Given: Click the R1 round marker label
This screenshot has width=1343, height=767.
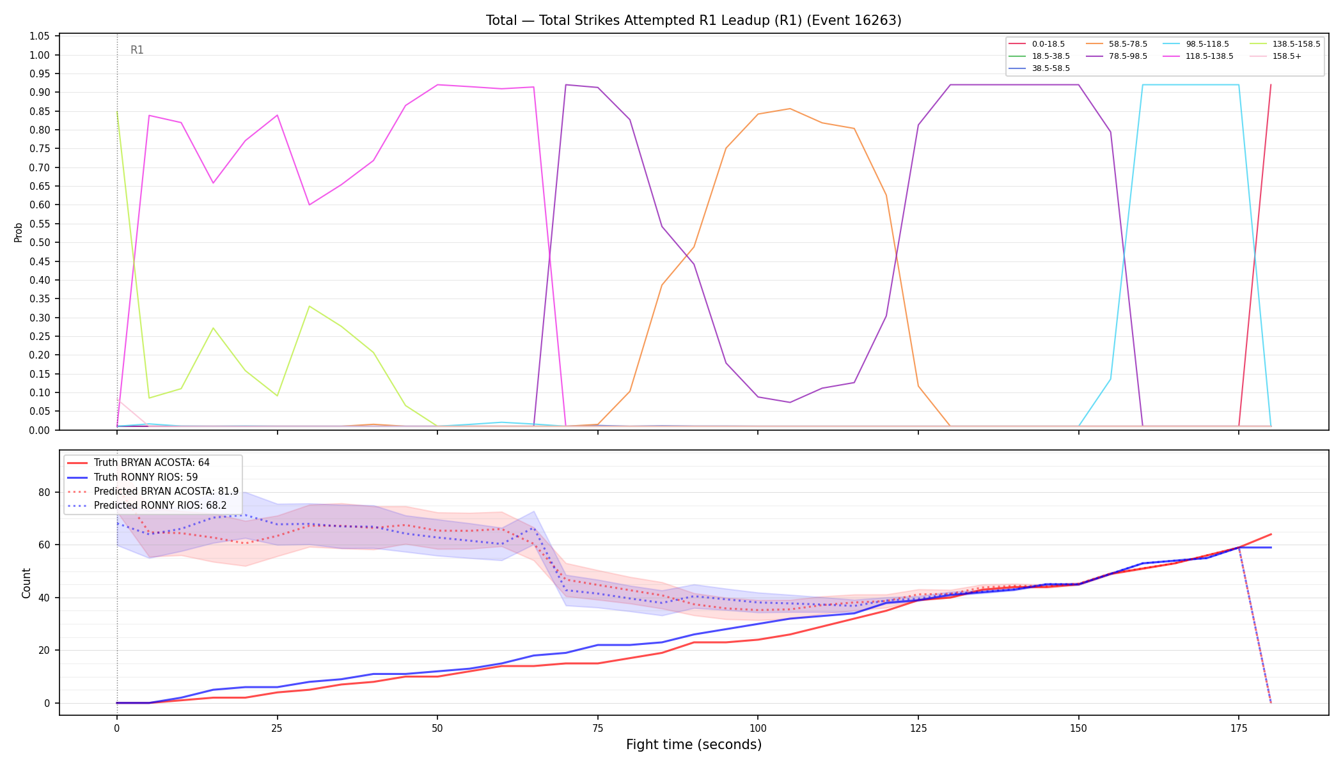Looking at the screenshot, I should tap(137, 50).
